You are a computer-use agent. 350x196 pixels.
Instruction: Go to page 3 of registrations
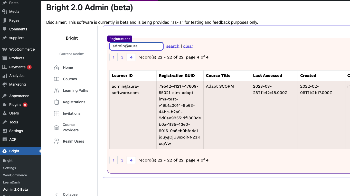coord(122,57)
